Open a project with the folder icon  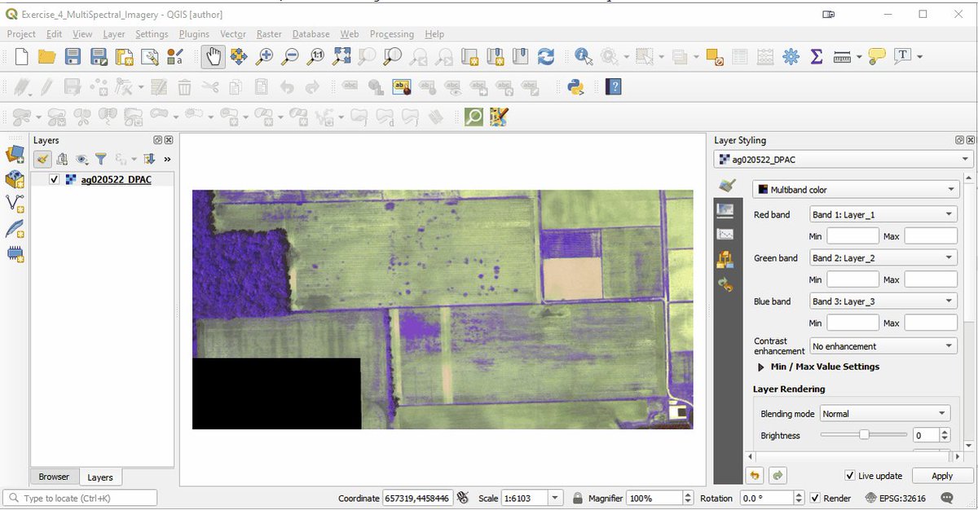click(47, 56)
